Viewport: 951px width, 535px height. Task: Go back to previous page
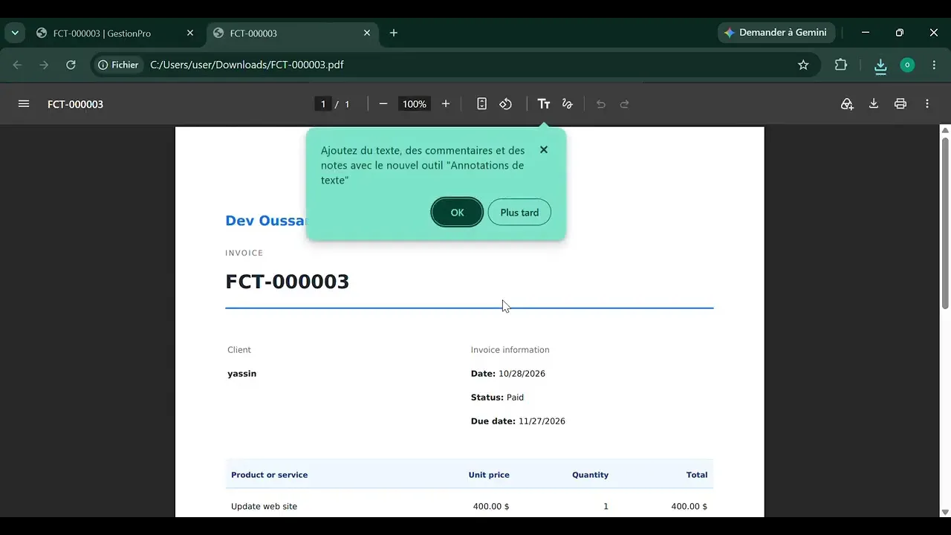point(18,65)
